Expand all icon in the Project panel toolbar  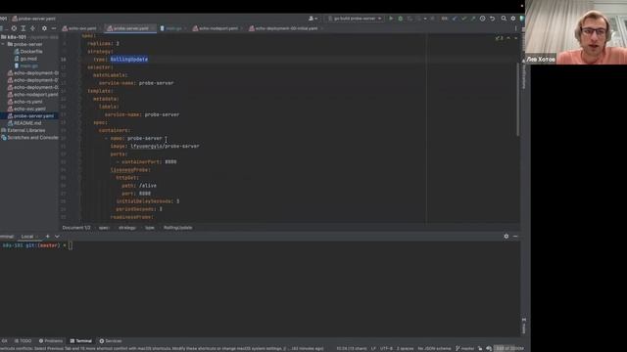pyautogui.click(x=24, y=28)
